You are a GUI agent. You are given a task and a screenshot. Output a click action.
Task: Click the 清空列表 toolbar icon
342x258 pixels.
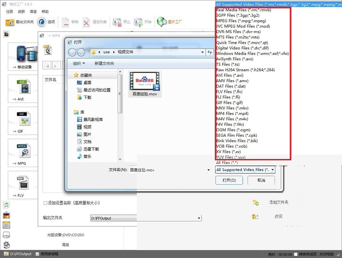(x=87, y=22)
